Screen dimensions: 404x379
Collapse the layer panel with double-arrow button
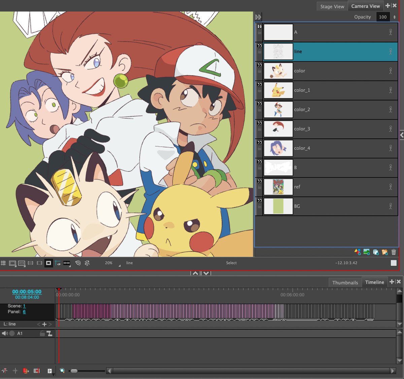click(258, 17)
